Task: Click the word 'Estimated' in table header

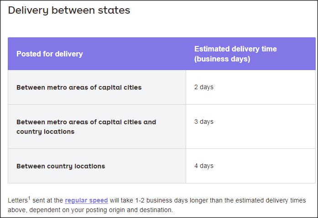Action: tap(212, 49)
